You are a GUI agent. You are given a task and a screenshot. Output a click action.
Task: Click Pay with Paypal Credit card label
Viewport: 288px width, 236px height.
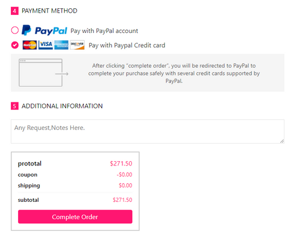127,46
